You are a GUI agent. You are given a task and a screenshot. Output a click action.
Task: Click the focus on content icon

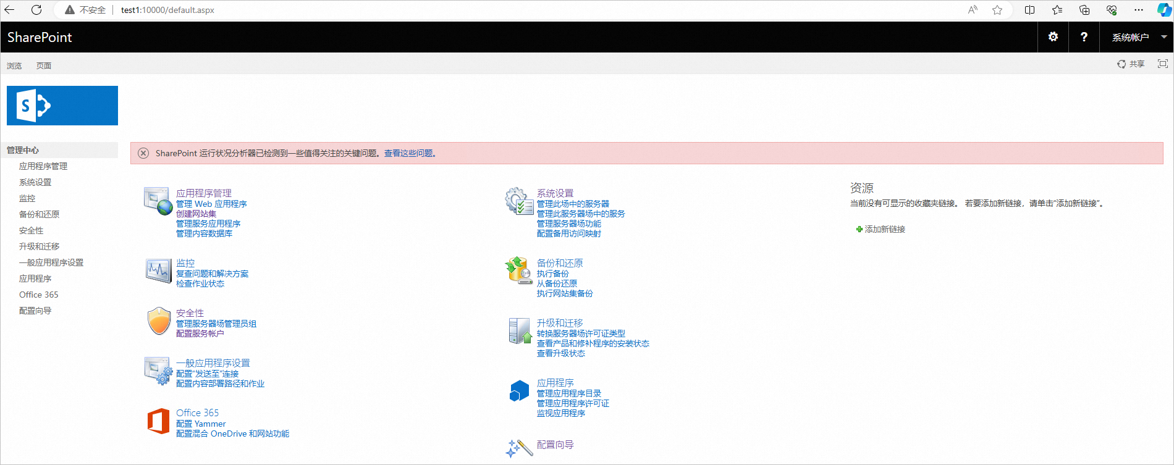click(x=1163, y=64)
